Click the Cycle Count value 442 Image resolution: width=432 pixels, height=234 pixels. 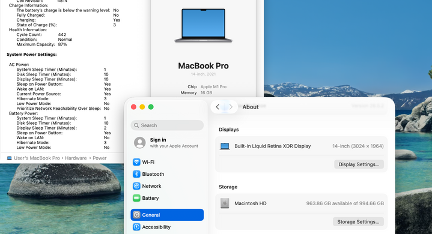click(62, 35)
